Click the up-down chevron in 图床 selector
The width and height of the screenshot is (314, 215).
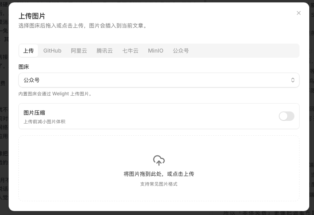(x=293, y=80)
